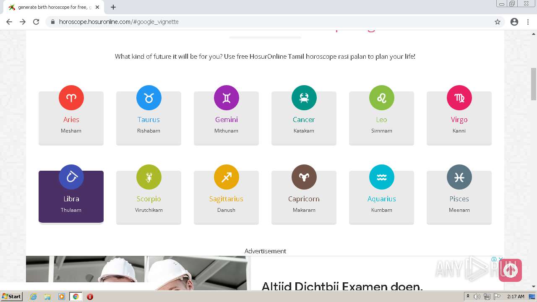Screen dimensions: 537x302
Task: Click the red Opera taskbar icon
Action: pos(90,297)
